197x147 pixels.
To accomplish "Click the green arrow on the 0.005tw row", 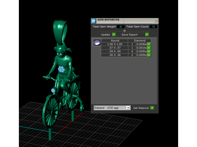I will [x=149, y=51].
